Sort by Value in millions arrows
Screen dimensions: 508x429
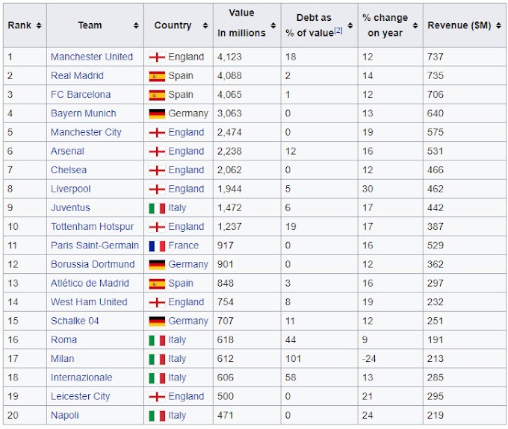(273, 25)
